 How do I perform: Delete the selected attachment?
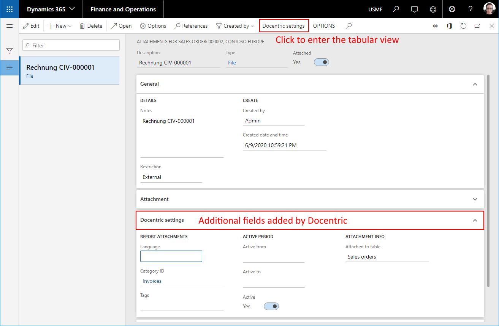91,26
